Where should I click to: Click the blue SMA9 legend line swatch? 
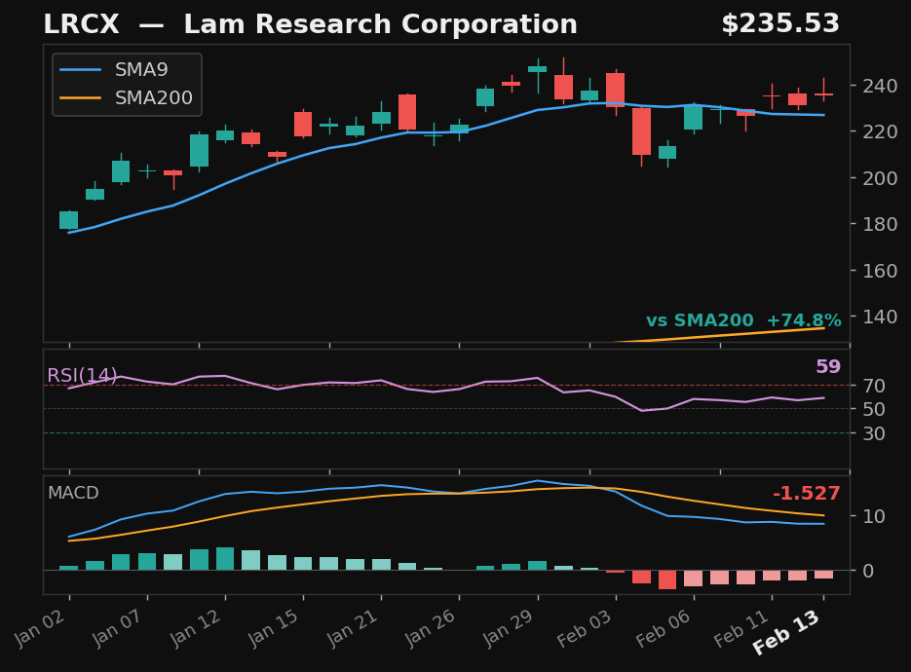pos(80,70)
